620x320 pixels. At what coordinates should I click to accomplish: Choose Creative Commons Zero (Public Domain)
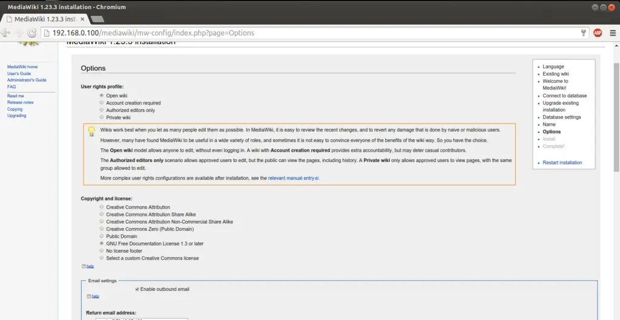[x=102, y=229]
